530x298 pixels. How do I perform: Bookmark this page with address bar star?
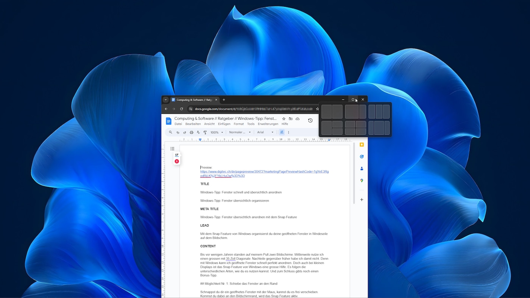coord(317,109)
